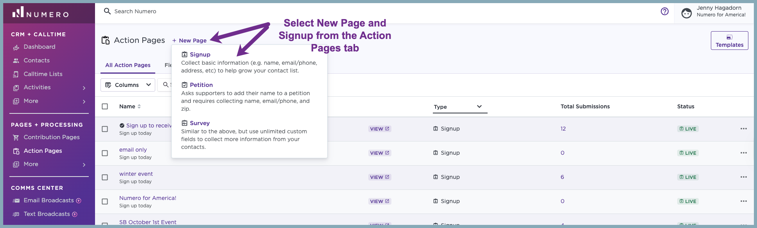Open Contacts from the sidebar
The height and width of the screenshot is (228, 757).
click(x=36, y=60)
